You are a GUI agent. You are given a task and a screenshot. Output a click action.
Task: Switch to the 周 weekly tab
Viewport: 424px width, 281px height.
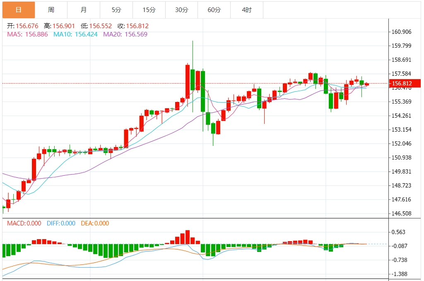pyautogui.click(x=51, y=10)
